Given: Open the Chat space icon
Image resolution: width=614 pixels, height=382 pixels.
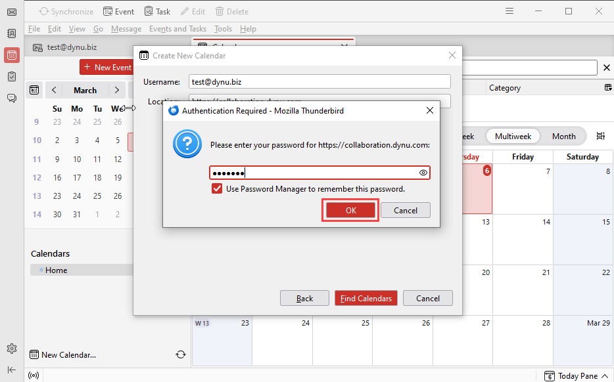Looking at the screenshot, I should pos(12,98).
